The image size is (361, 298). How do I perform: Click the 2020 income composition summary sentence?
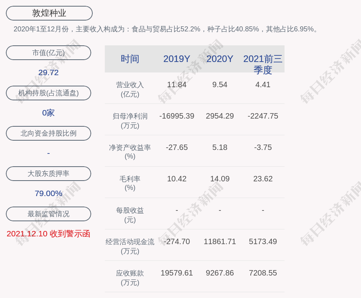166,29
